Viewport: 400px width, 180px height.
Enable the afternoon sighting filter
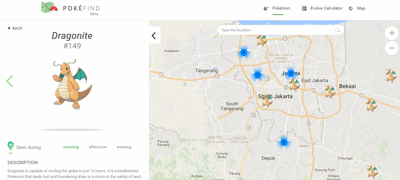[x=98, y=147]
